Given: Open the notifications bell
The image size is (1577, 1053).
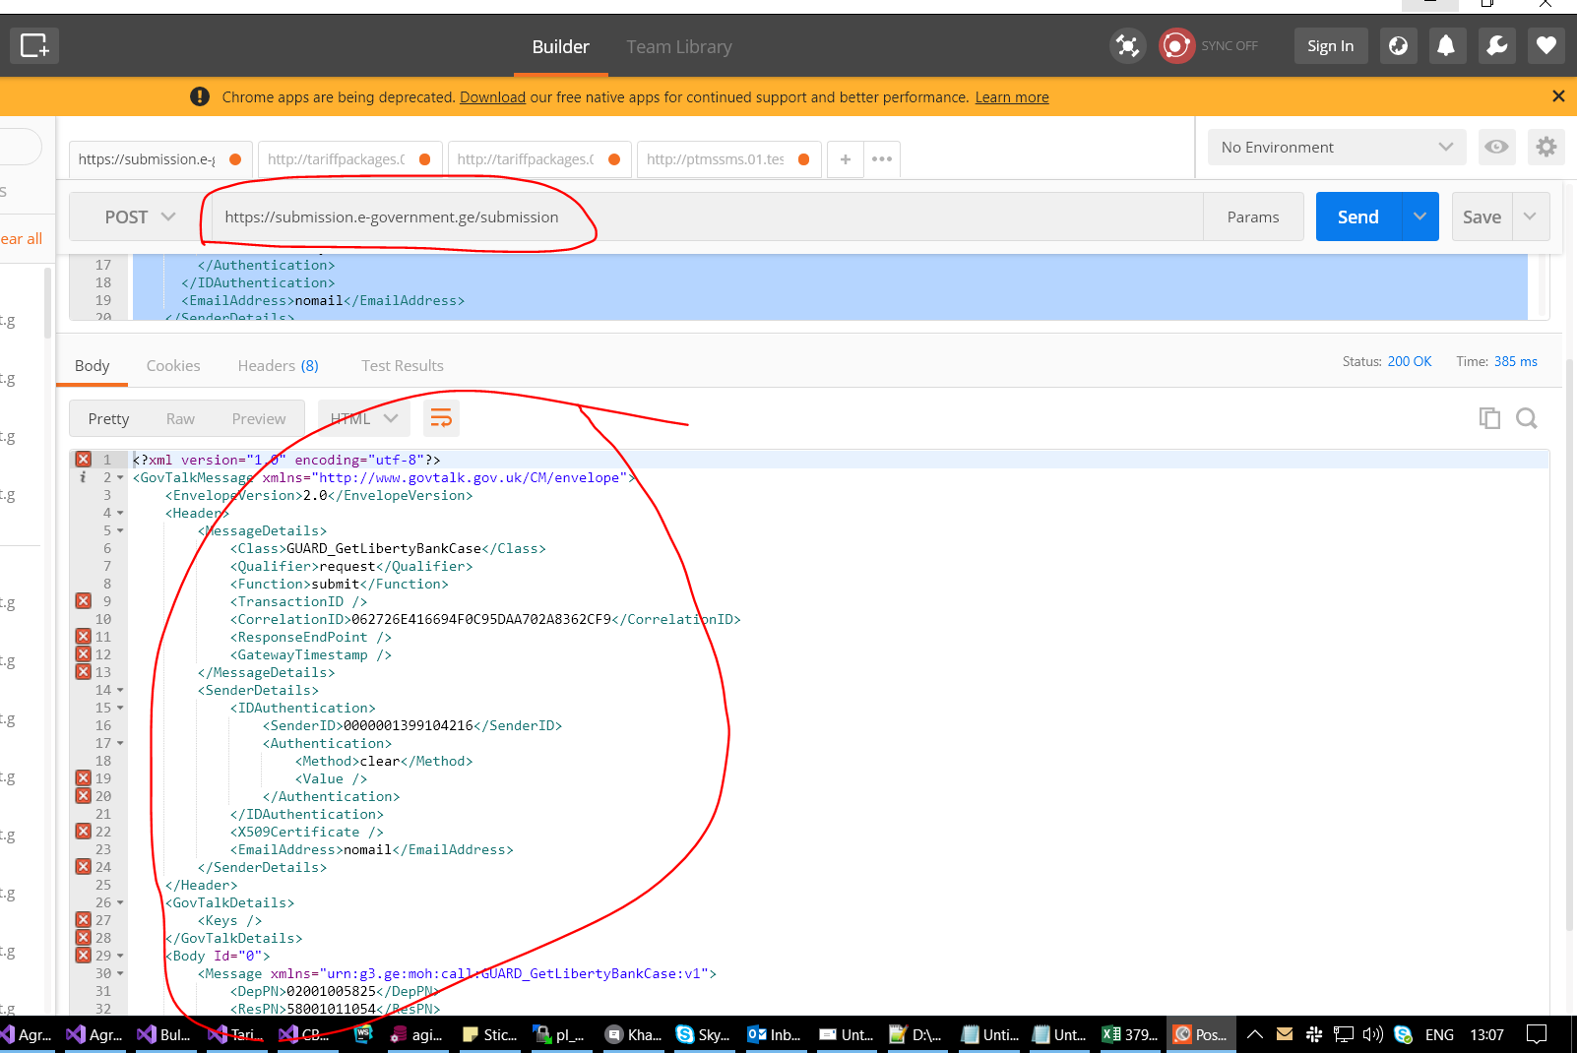Looking at the screenshot, I should pyautogui.click(x=1445, y=45).
